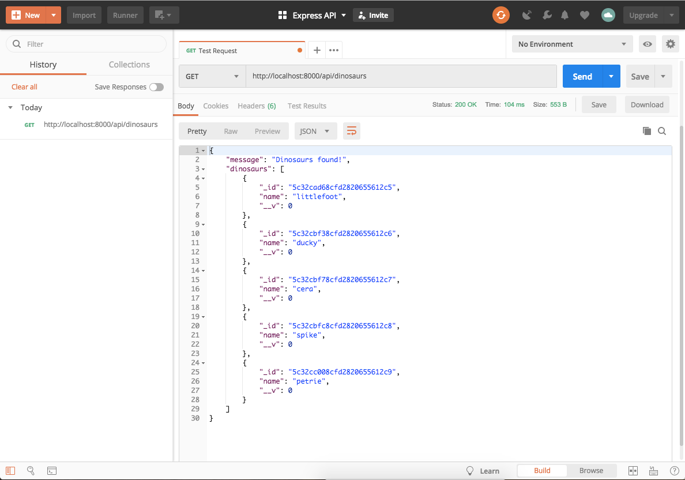
Task: Switch to Browse mode
Action: (x=592, y=470)
